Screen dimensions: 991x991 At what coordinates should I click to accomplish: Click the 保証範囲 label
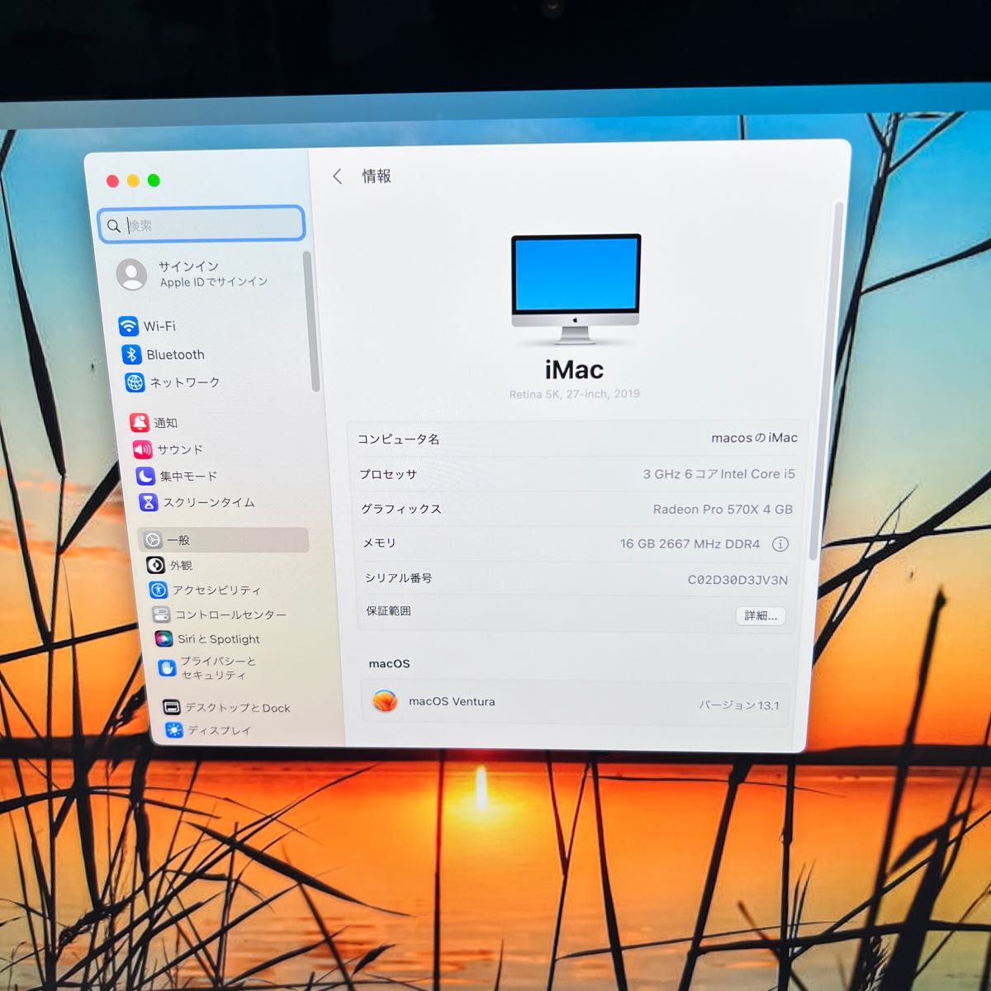click(388, 610)
